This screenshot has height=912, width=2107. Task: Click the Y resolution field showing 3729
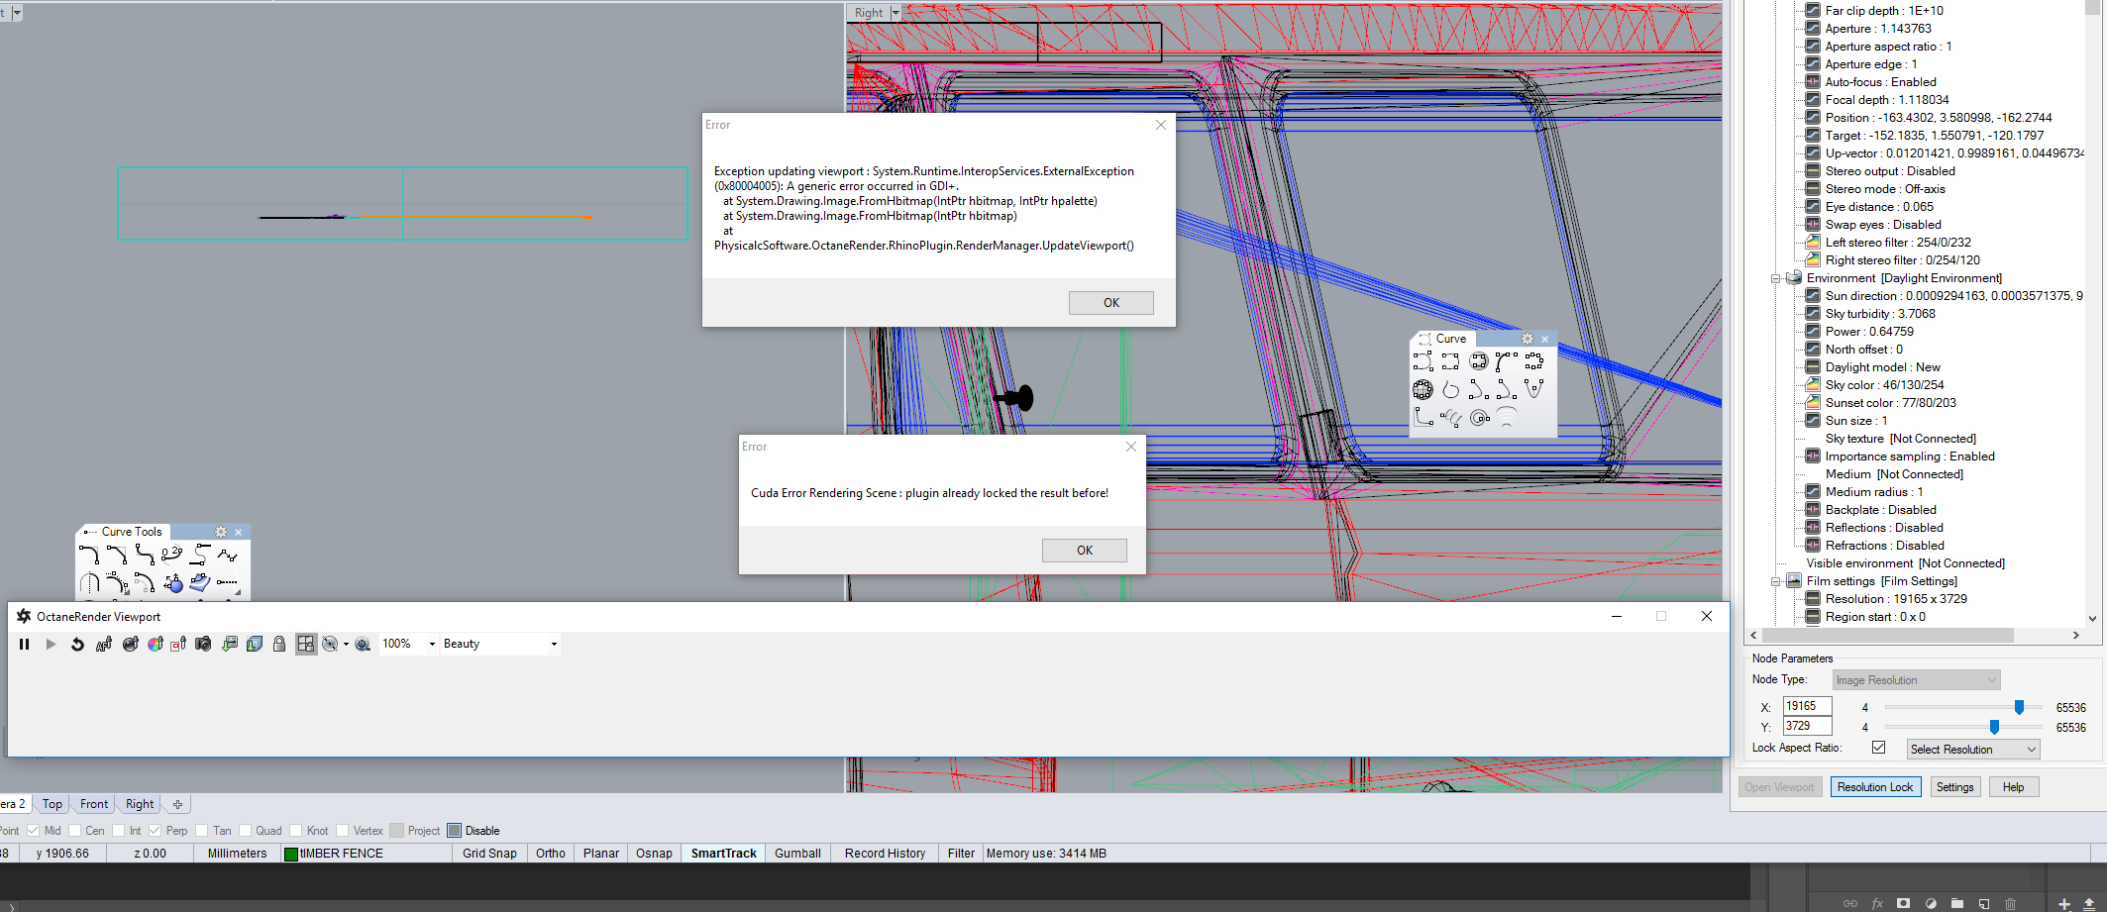pos(1807,726)
